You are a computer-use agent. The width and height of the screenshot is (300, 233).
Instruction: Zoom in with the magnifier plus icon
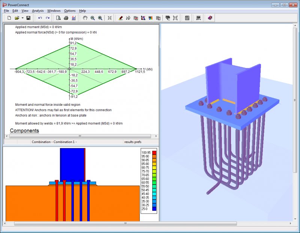pyautogui.click(x=100, y=18)
